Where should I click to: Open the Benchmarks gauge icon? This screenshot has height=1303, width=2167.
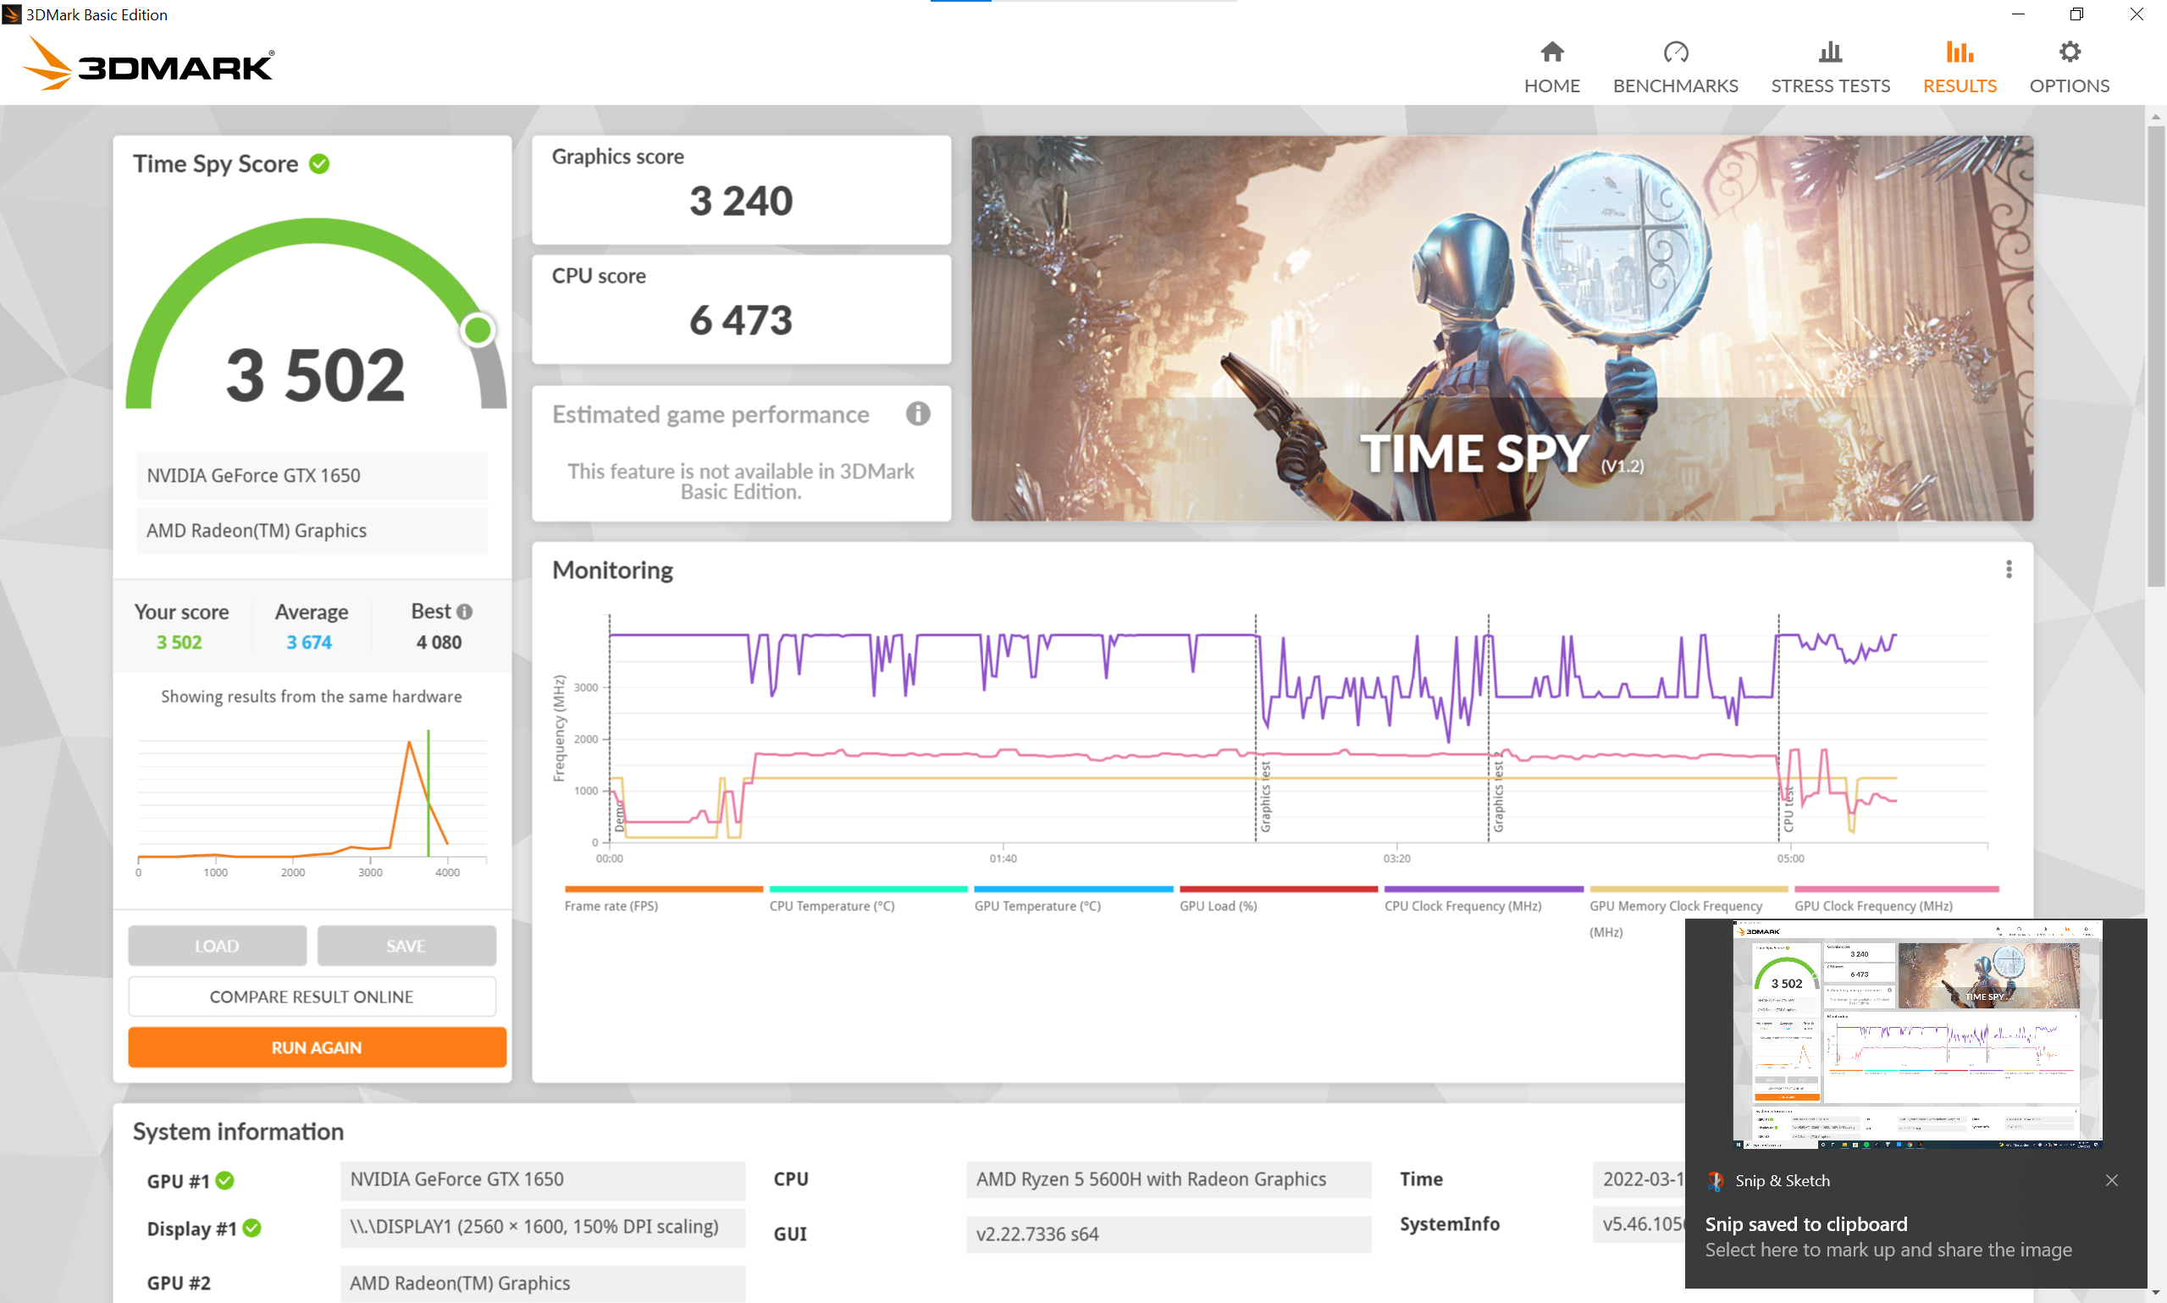click(1674, 52)
